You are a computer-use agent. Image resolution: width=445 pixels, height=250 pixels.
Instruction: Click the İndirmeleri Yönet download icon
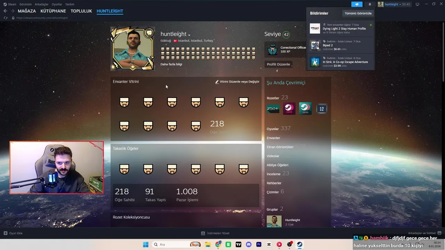203,233
